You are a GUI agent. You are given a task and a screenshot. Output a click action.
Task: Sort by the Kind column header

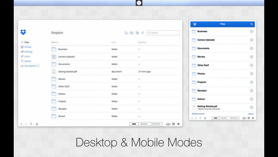[x=113, y=42]
